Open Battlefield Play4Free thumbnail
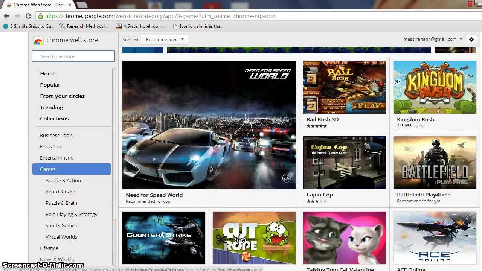The height and width of the screenshot is (271, 482). tap(435, 163)
